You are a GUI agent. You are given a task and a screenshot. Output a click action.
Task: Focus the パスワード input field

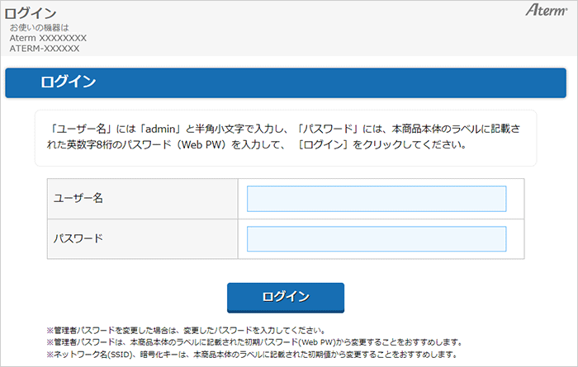tap(376, 239)
